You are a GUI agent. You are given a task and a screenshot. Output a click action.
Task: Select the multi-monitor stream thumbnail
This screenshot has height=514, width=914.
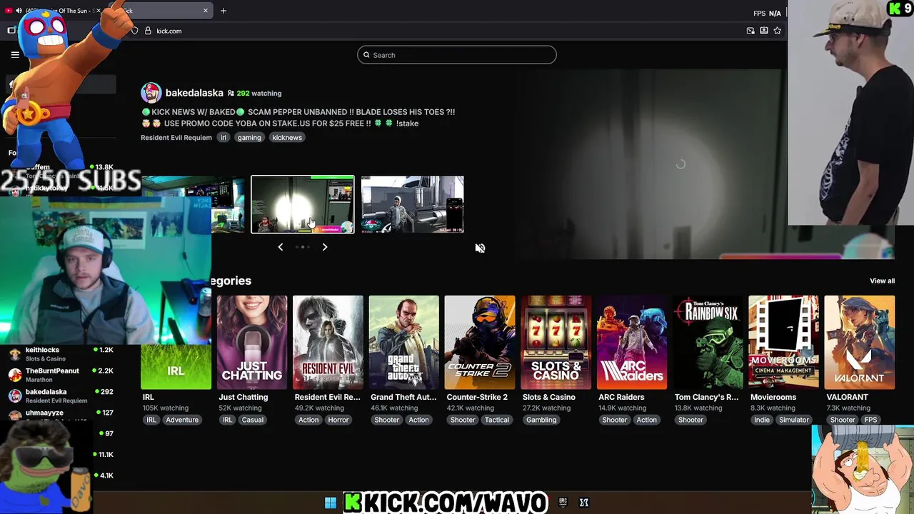click(193, 204)
